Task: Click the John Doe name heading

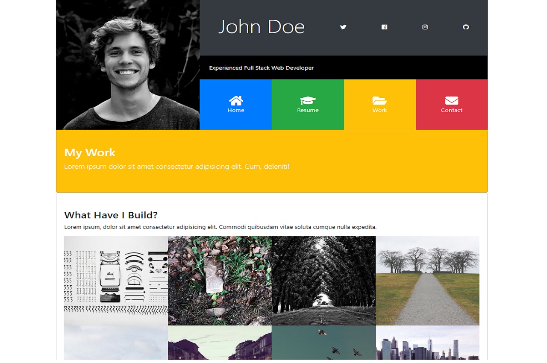Action: point(262,26)
